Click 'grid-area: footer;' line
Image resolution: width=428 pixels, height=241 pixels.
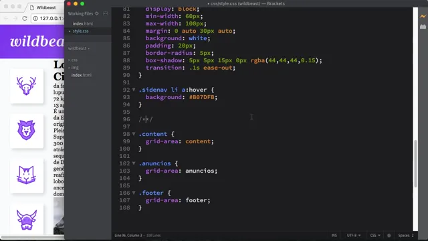coord(178,200)
